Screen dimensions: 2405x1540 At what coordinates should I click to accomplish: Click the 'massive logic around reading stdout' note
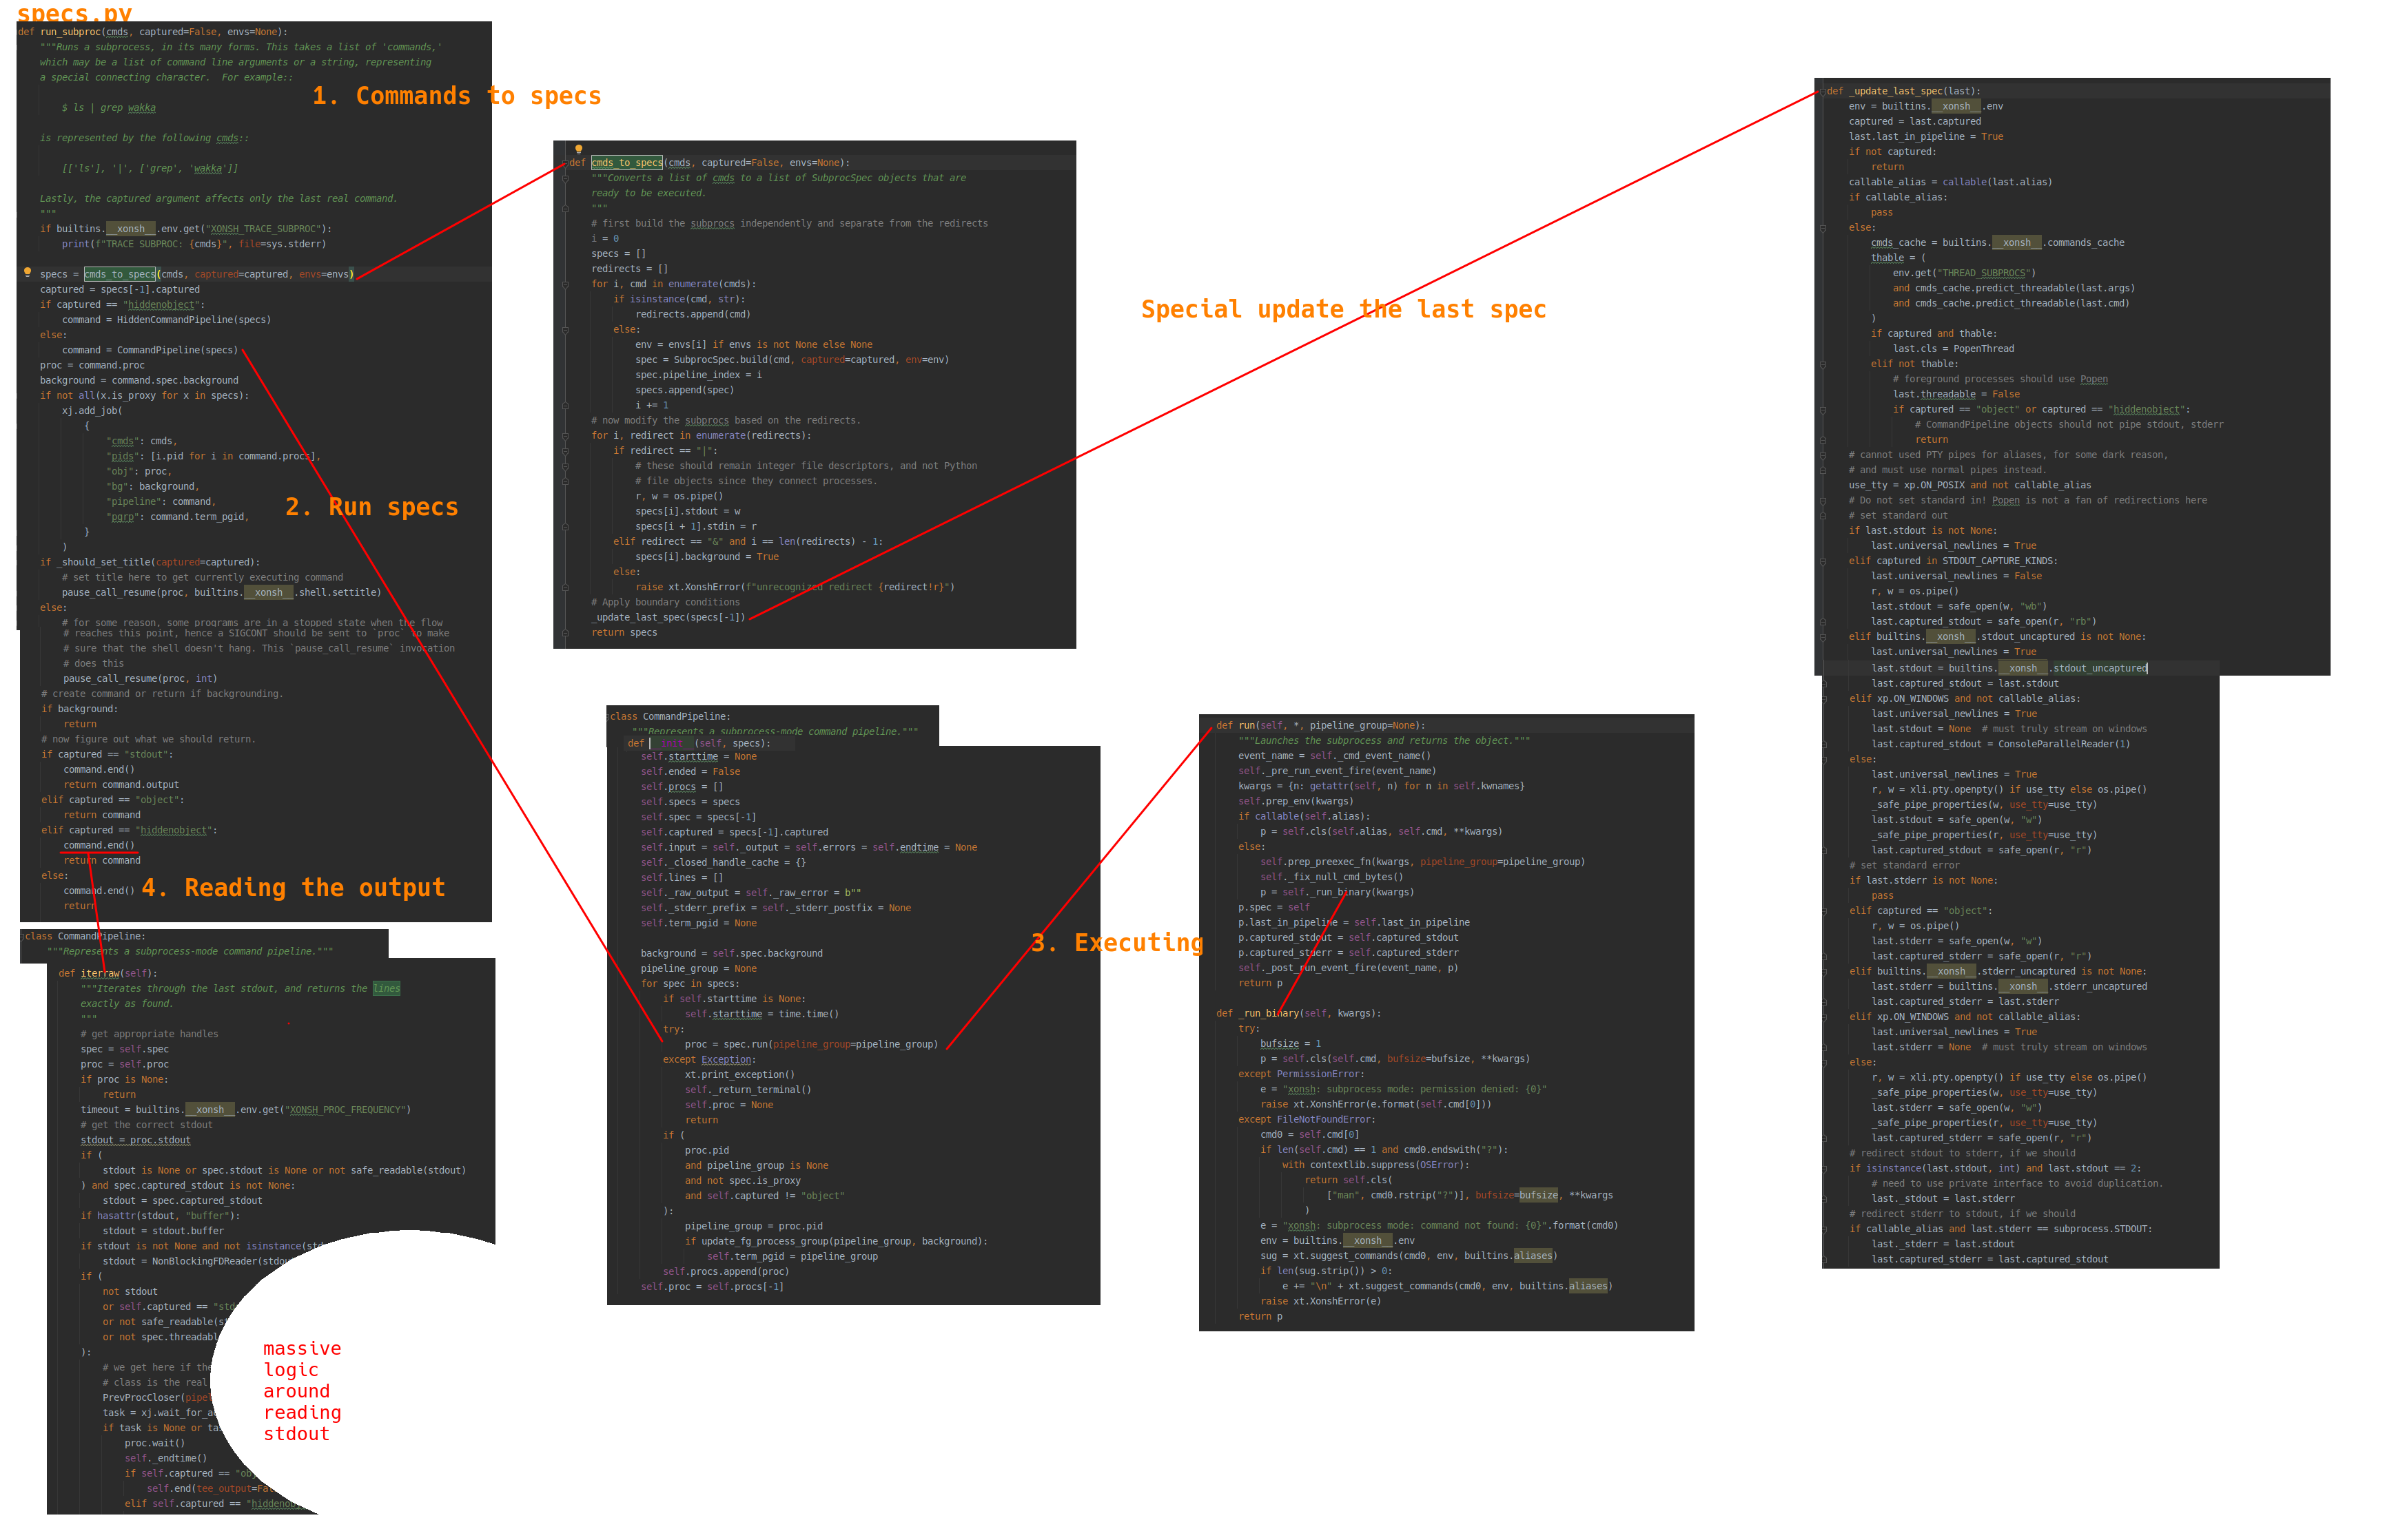click(301, 1391)
